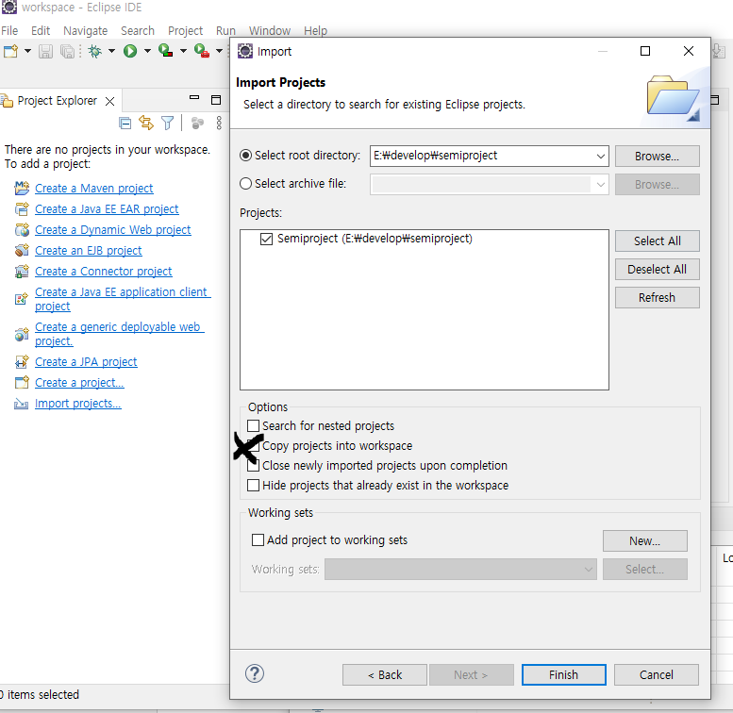Maximize the Import dialog window
Image resolution: width=733 pixels, height=713 pixels.
coord(645,51)
